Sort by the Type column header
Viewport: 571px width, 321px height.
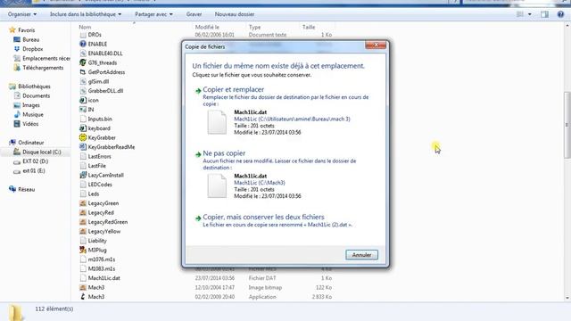point(254,27)
